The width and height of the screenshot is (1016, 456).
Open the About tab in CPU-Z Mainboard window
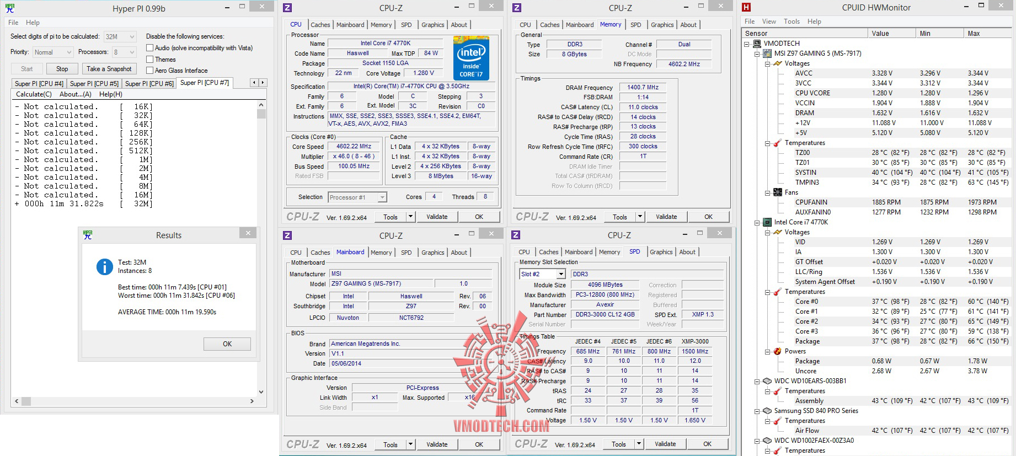pyautogui.click(x=459, y=253)
